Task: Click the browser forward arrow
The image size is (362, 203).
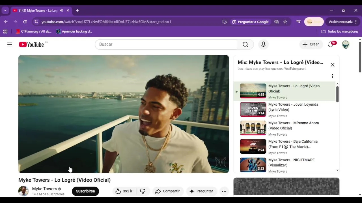Action: (x=15, y=22)
